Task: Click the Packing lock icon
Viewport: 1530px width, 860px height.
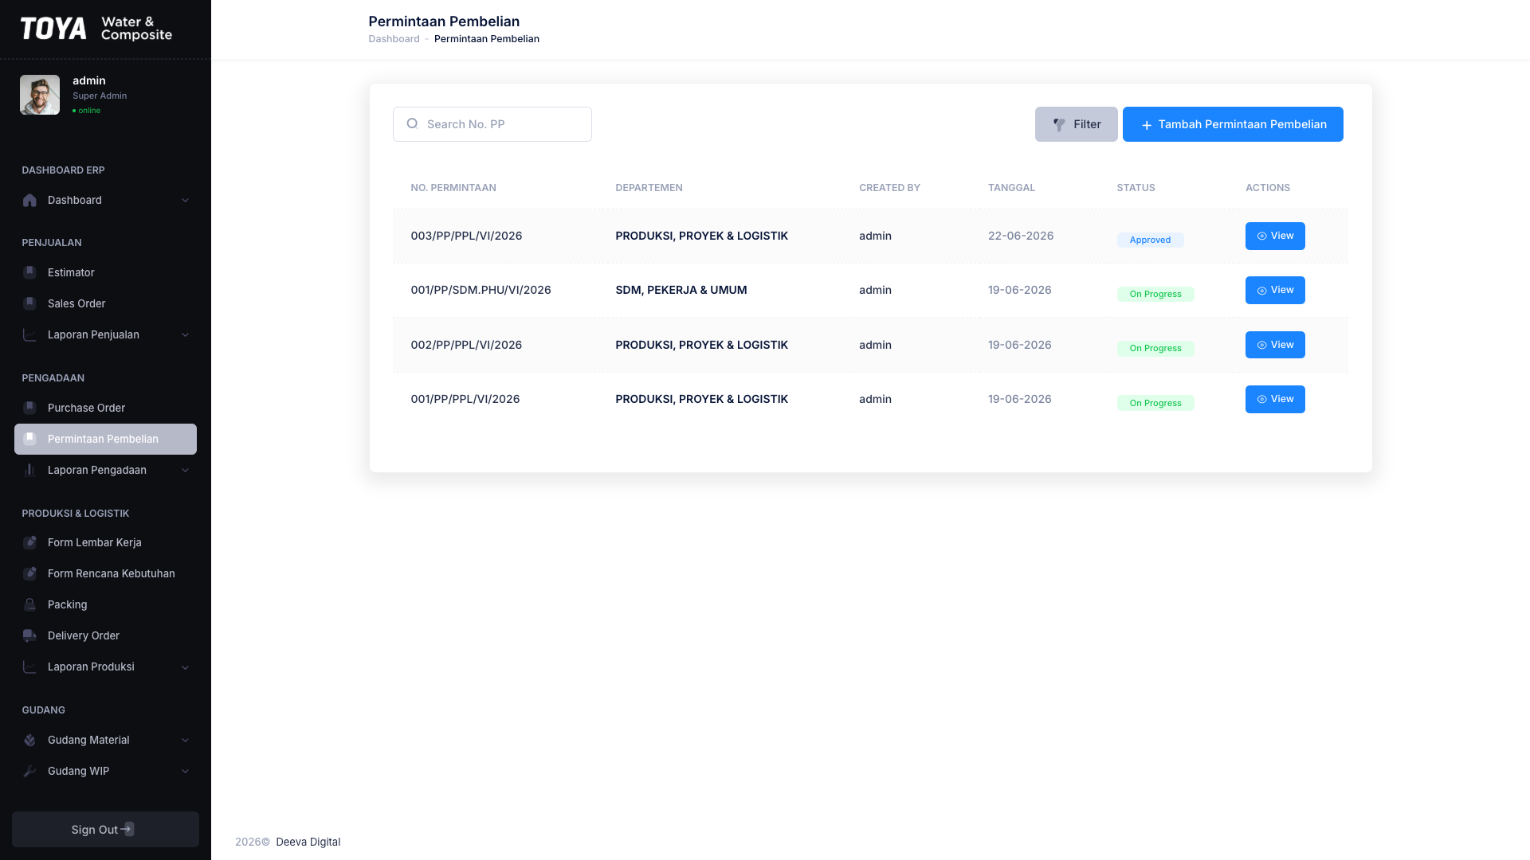Action: (x=29, y=604)
